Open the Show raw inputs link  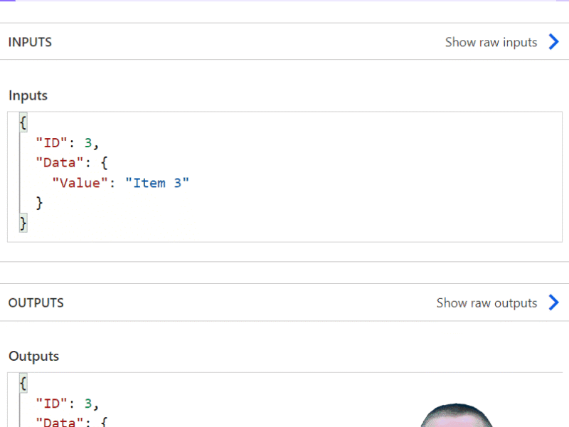(491, 43)
